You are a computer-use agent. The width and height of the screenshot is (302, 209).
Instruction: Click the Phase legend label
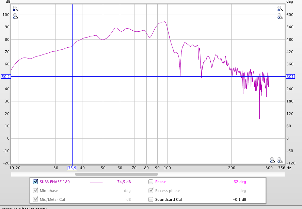click(160, 182)
